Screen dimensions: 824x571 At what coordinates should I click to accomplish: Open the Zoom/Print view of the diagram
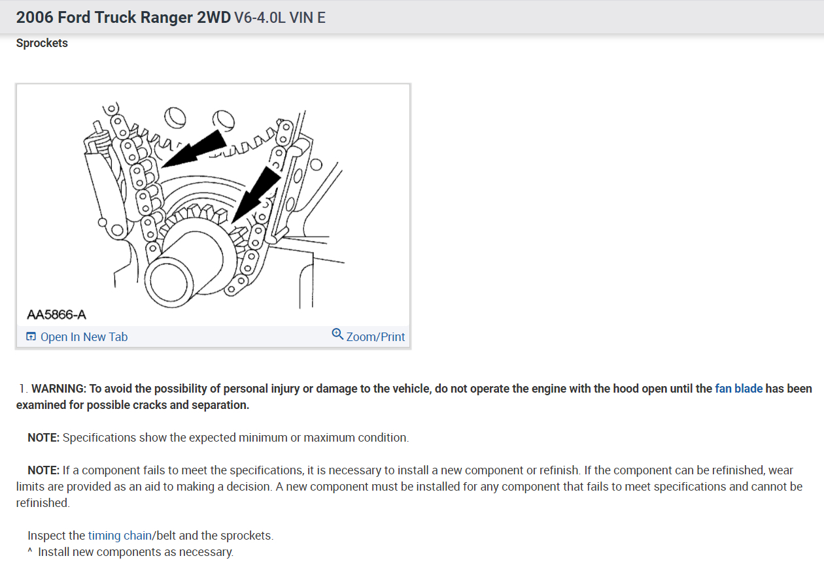[369, 336]
